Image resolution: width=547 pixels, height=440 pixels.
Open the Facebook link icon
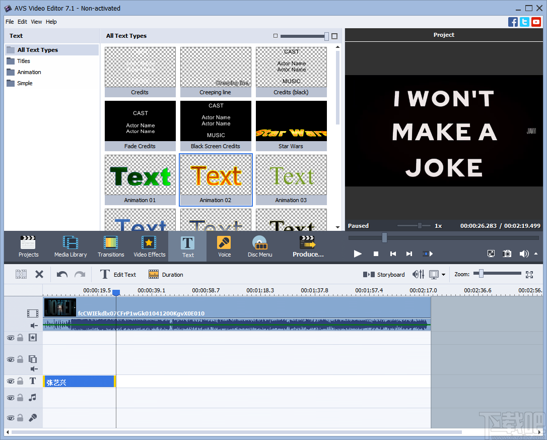pos(513,22)
